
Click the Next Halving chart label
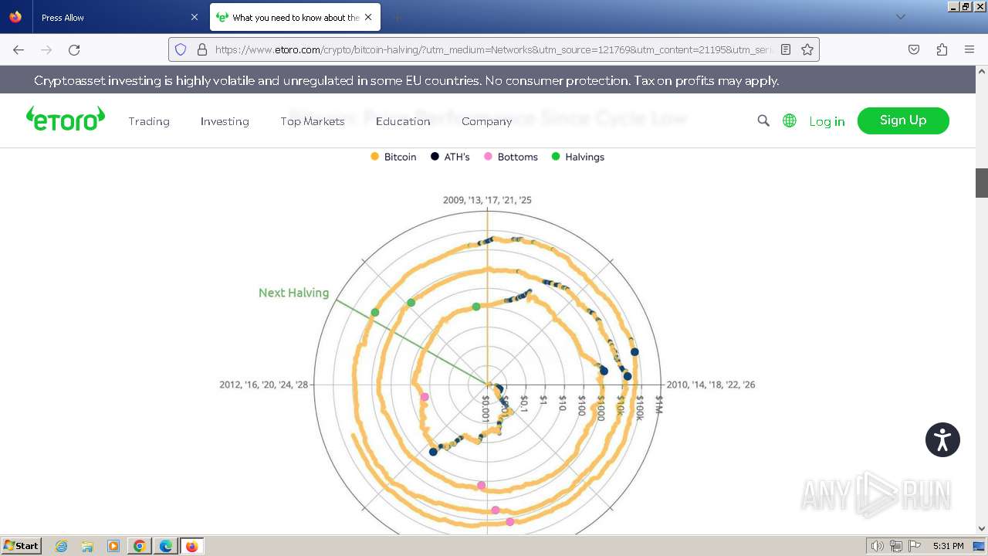pos(293,293)
